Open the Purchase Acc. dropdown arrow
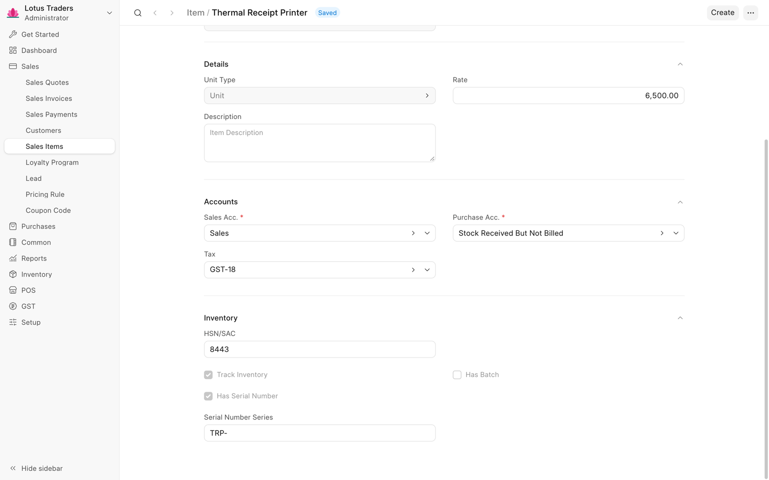 click(676, 233)
